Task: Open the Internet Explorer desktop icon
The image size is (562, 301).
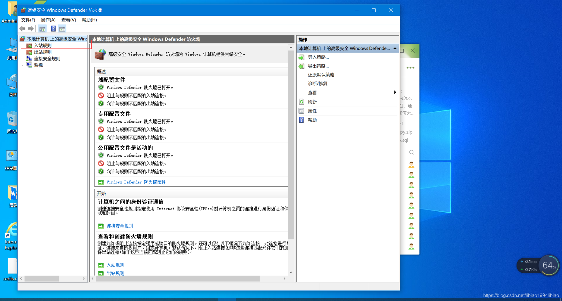Action: 11,236
